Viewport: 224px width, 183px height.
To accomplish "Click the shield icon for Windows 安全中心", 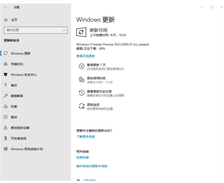I will click(x=6, y=75).
